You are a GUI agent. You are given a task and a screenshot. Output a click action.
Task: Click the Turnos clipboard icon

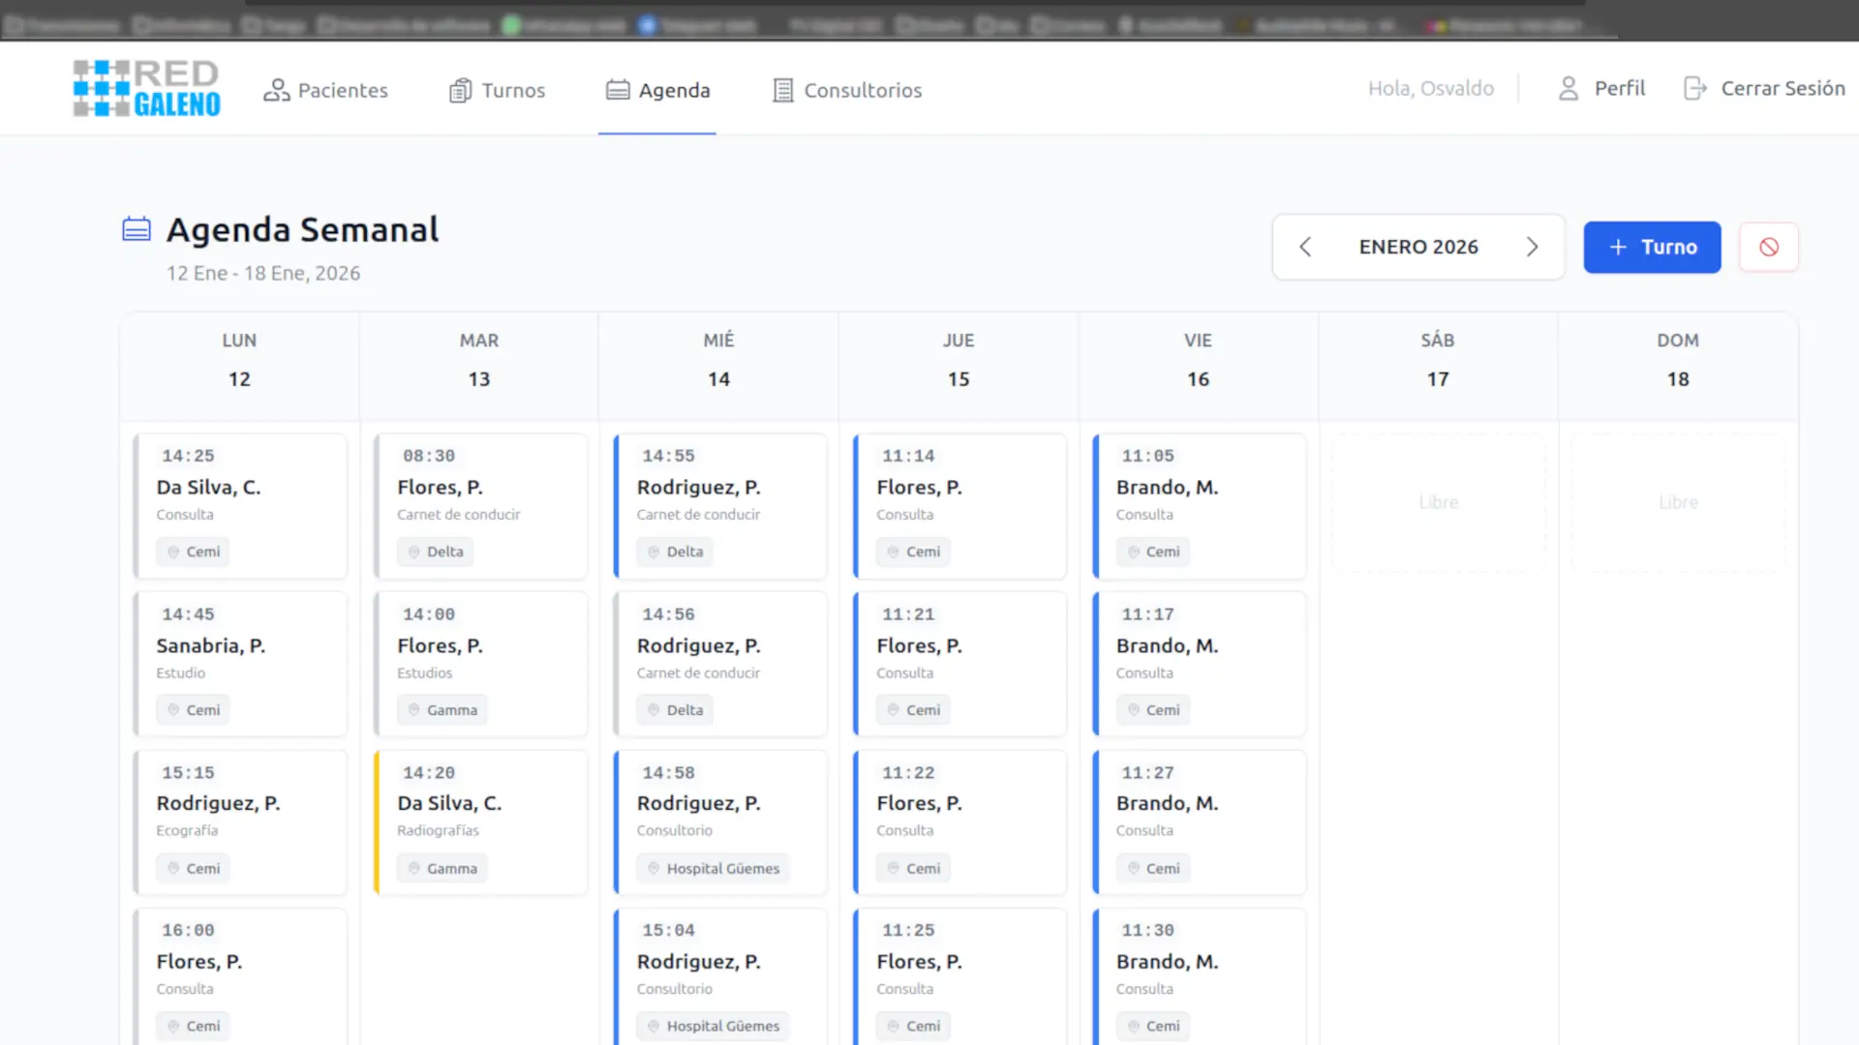460,90
